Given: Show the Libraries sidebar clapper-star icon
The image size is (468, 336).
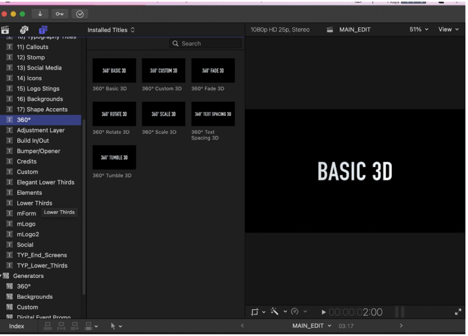Looking at the screenshot, I should (x=5, y=30).
